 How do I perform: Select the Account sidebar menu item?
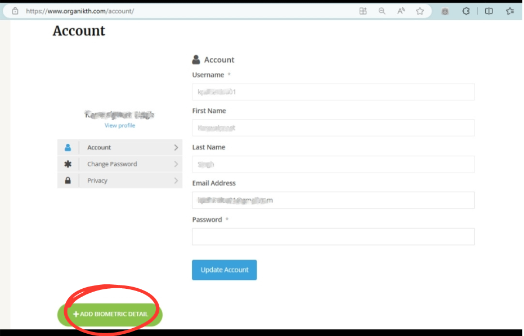pyautogui.click(x=99, y=147)
